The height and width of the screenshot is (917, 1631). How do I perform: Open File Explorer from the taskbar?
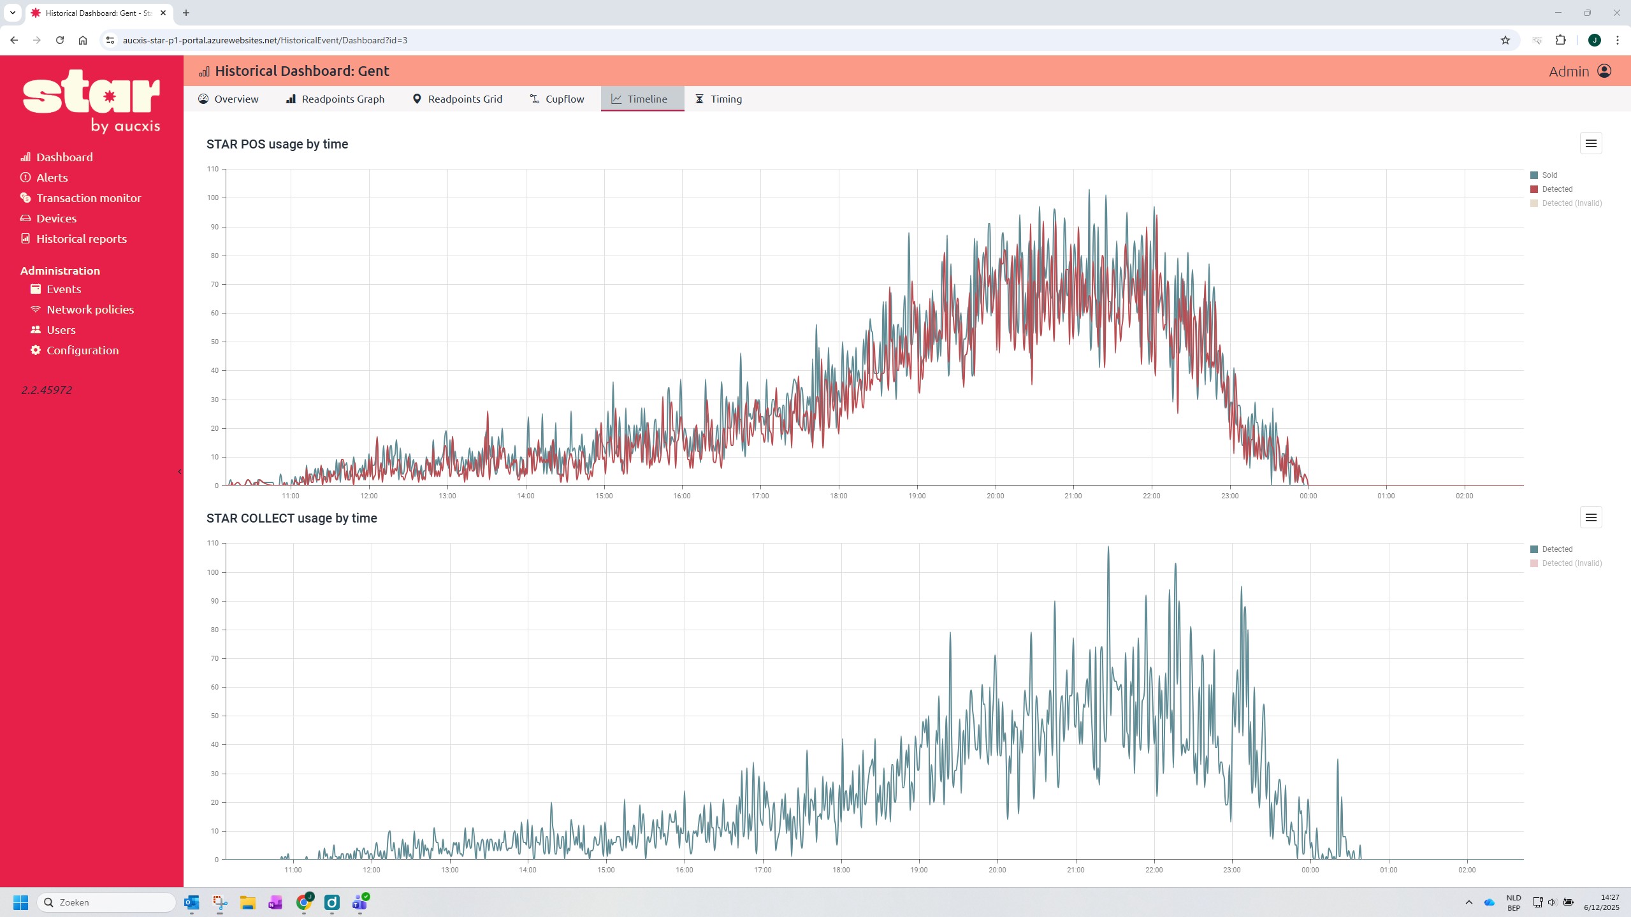pos(247,902)
